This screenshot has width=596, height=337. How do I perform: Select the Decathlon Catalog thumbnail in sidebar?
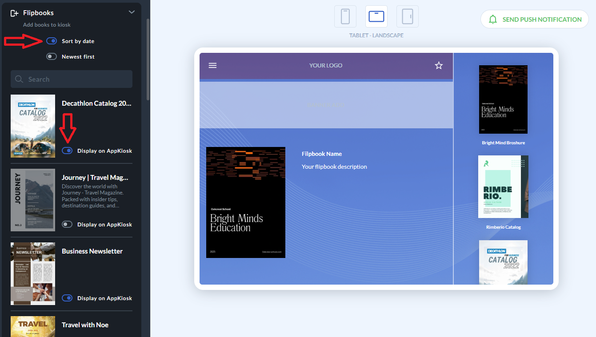(x=33, y=126)
